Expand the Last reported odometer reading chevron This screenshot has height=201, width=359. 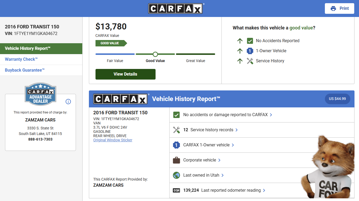[264, 190]
